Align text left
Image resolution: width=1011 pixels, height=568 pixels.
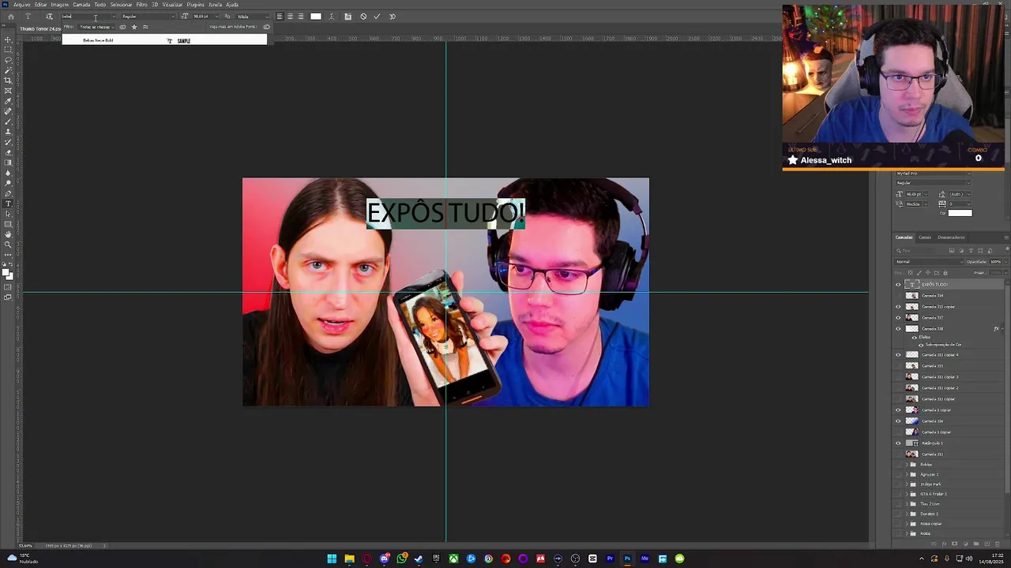click(279, 17)
